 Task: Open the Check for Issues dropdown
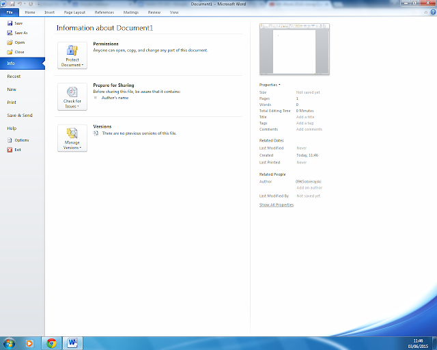72,96
